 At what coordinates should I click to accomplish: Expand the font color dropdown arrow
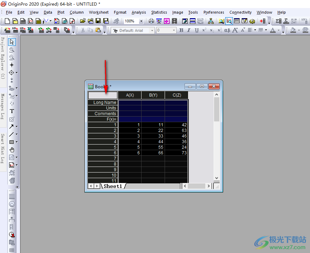[x=278, y=30]
